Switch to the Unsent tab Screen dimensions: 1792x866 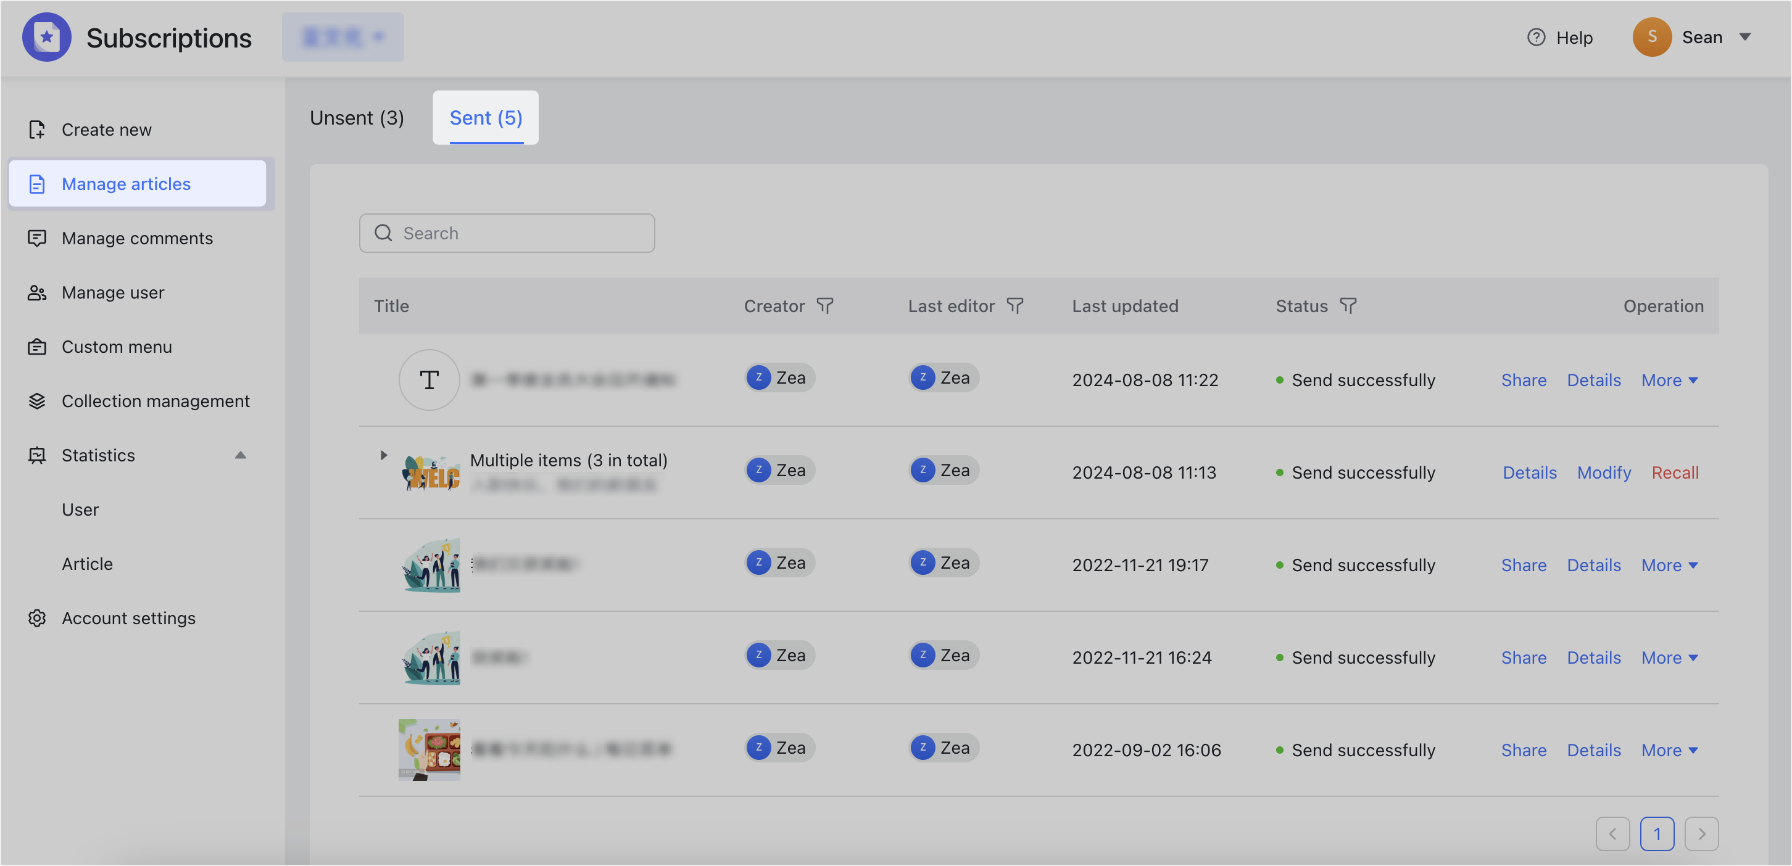(x=356, y=118)
